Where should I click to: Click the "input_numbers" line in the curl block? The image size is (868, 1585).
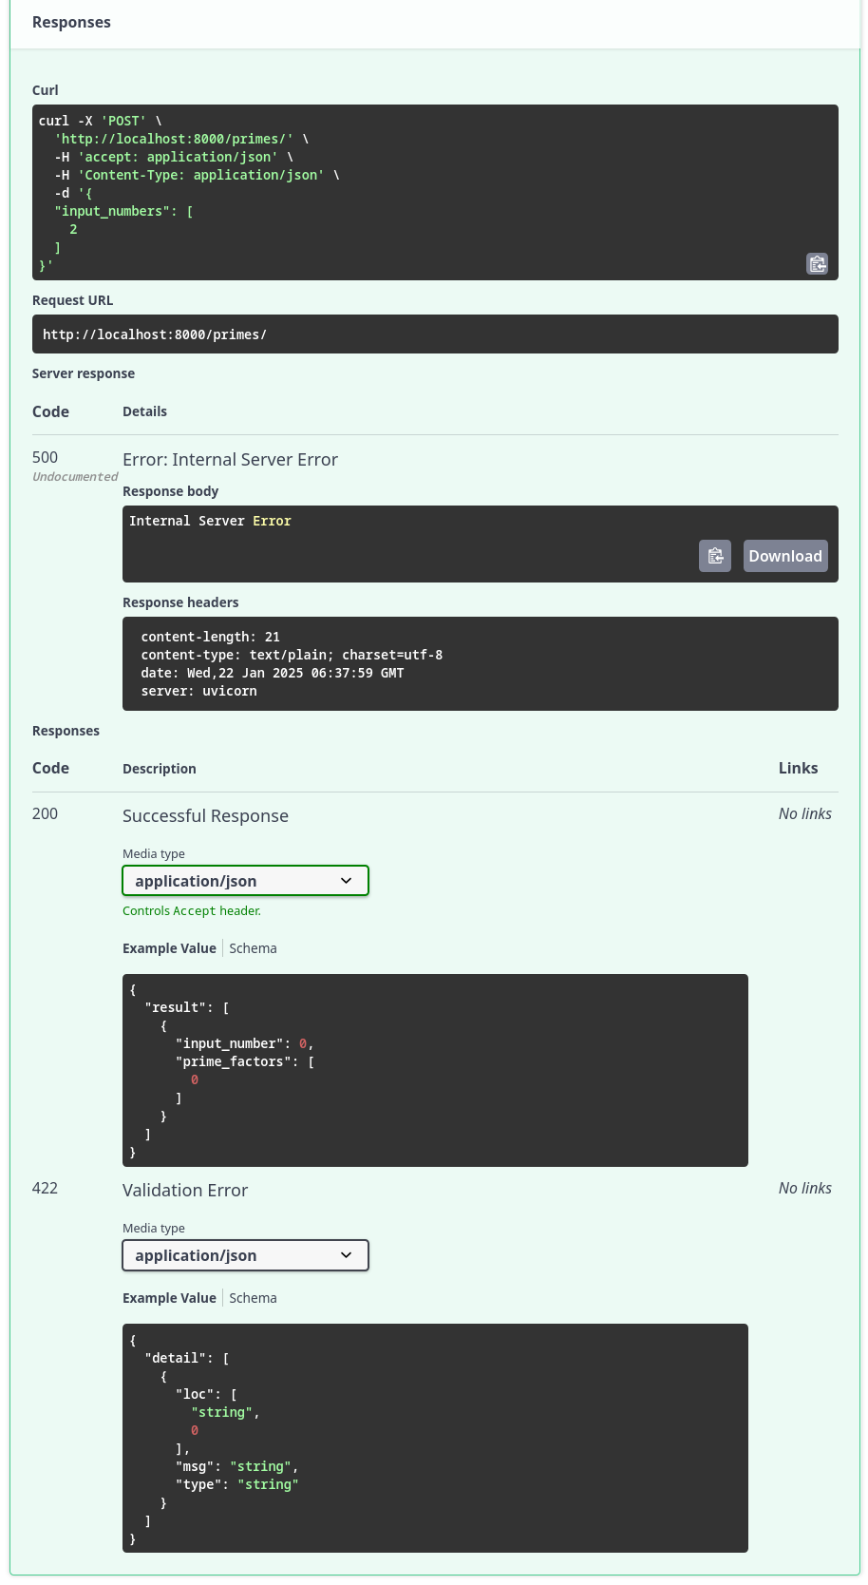[123, 211]
